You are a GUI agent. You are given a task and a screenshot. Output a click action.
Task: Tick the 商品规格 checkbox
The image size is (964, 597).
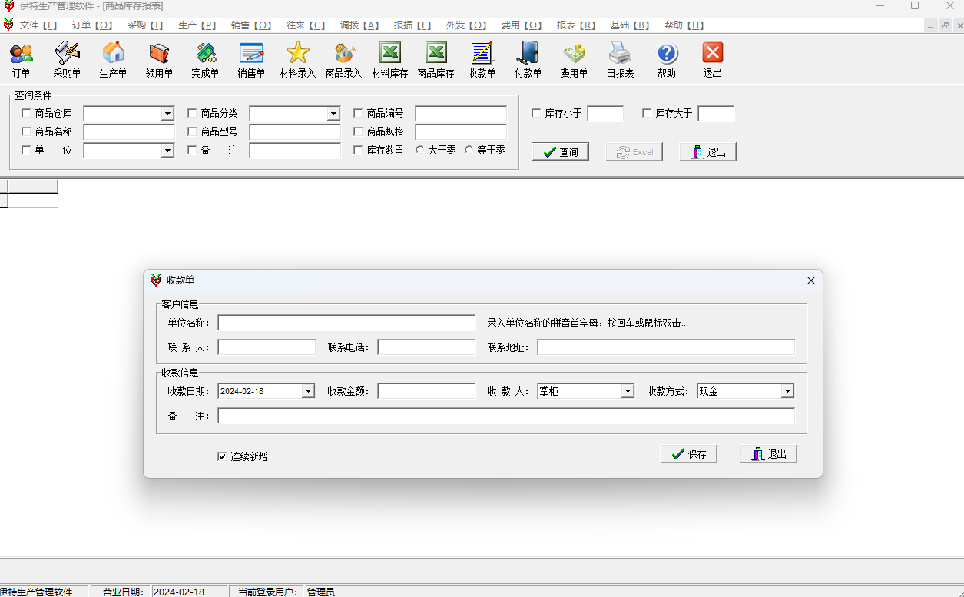tap(359, 131)
